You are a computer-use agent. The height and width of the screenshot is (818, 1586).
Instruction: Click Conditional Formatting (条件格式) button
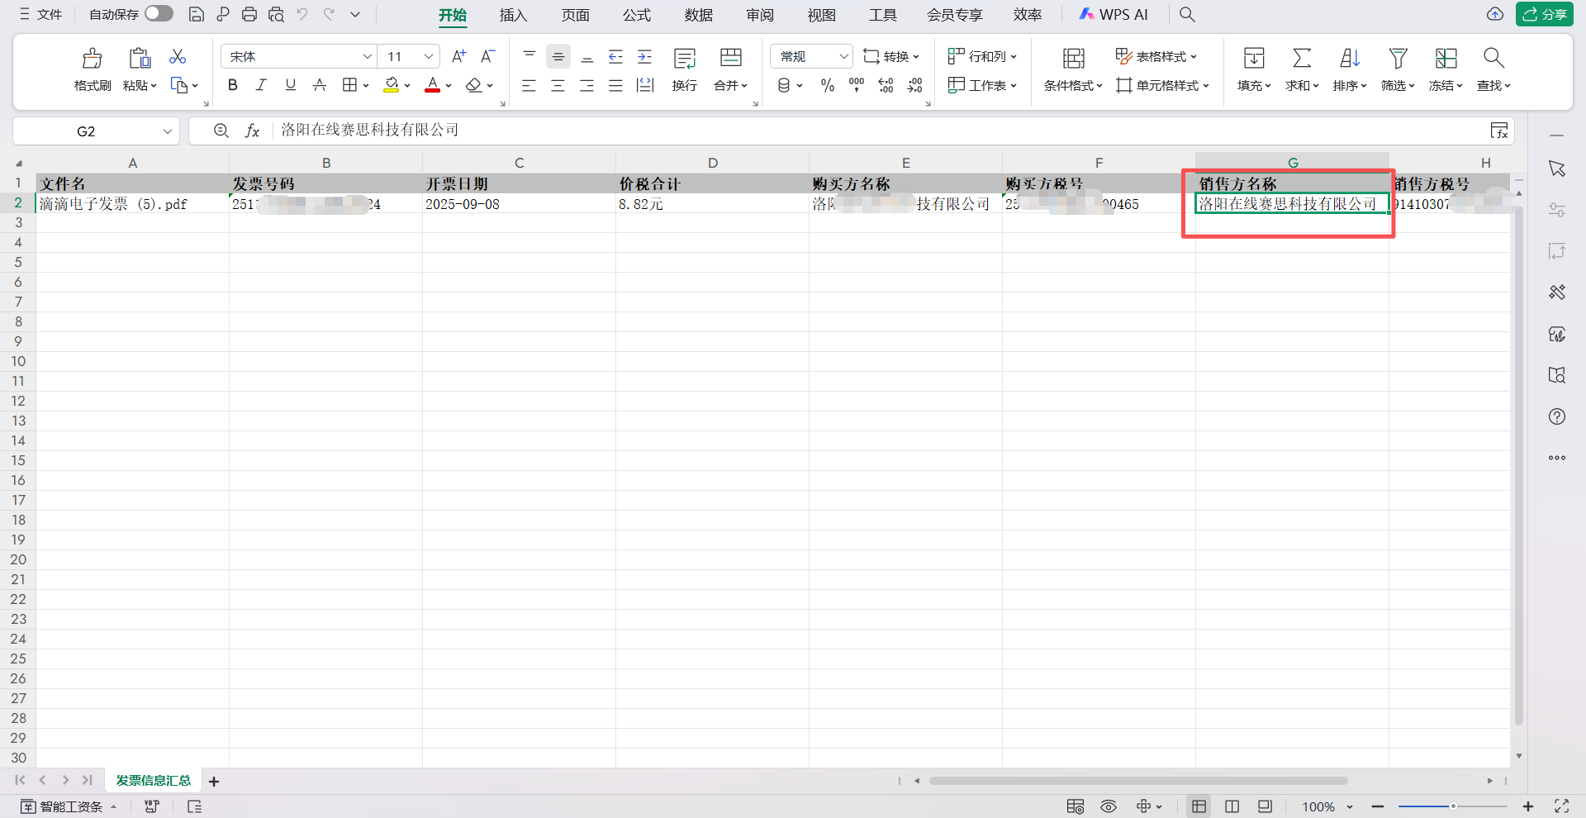[x=1073, y=68]
